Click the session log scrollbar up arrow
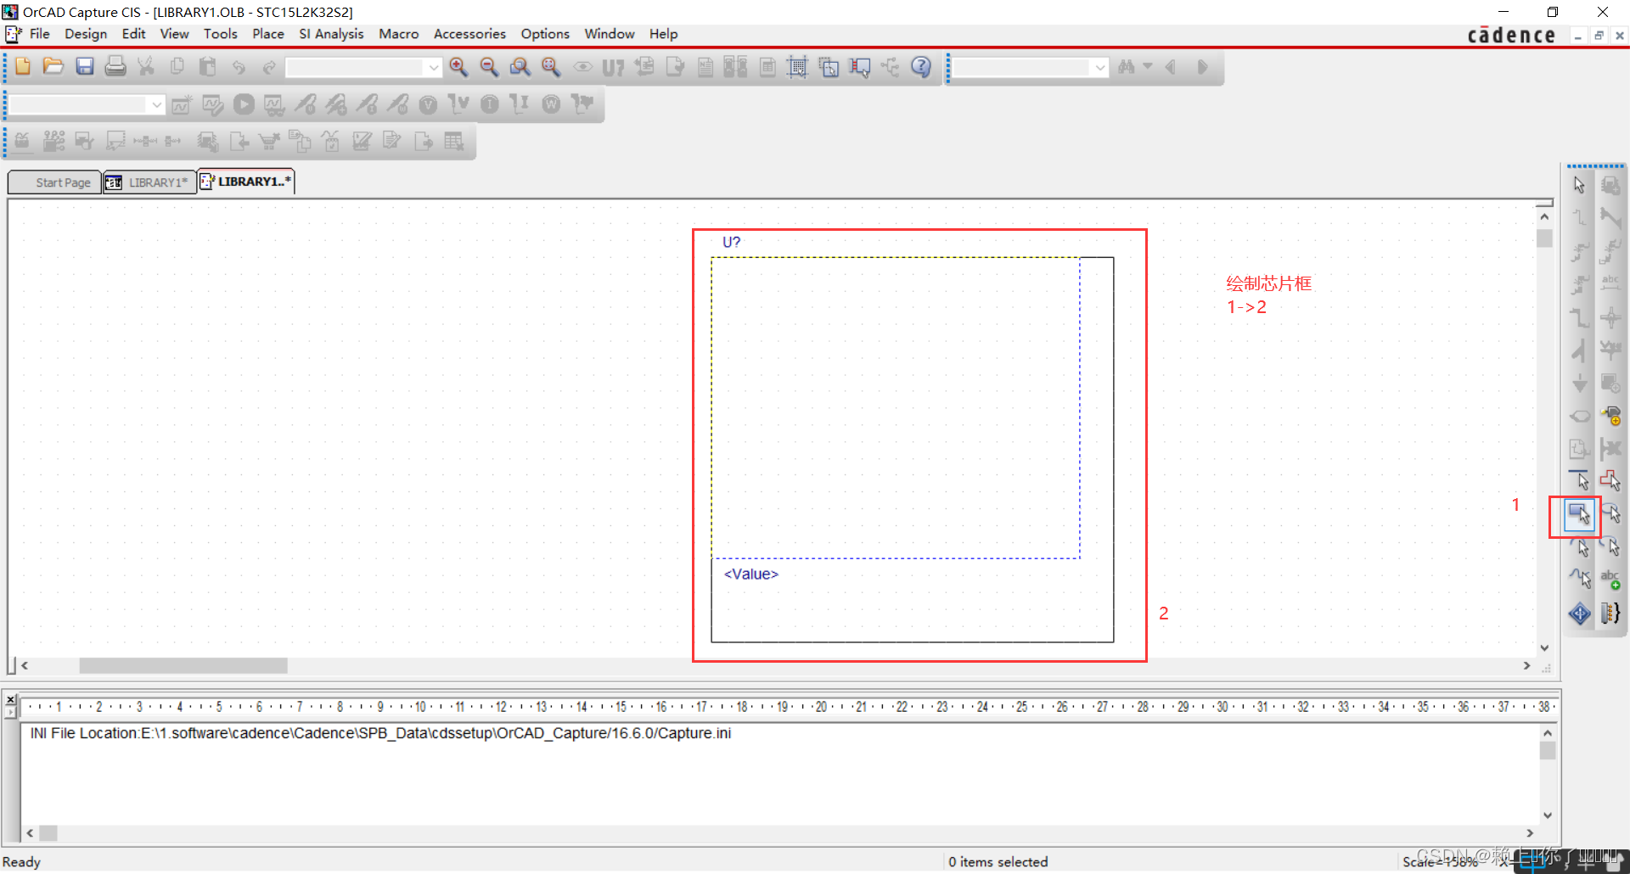The image size is (1630, 874). point(1548,733)
